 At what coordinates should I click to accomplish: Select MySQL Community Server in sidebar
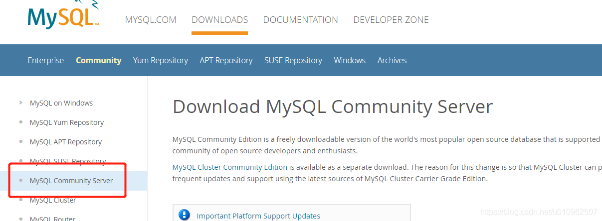71,181
